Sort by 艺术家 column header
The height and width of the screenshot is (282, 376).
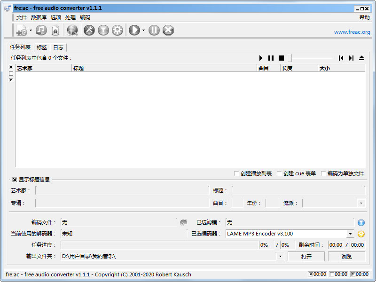[43, 68]
